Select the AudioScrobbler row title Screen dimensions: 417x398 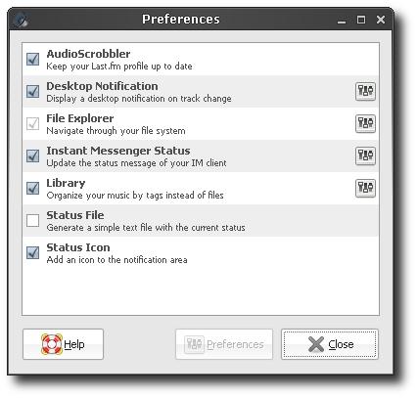point(88,54)
